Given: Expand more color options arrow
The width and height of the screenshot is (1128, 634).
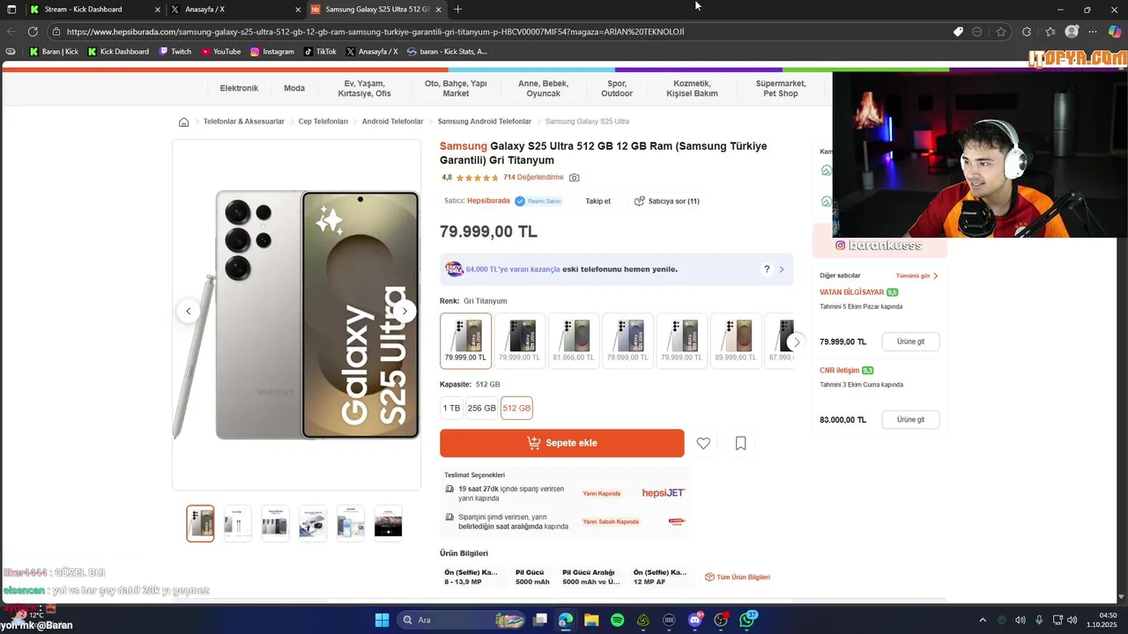Looking at the screenshot, I should (x=797, y=342).
